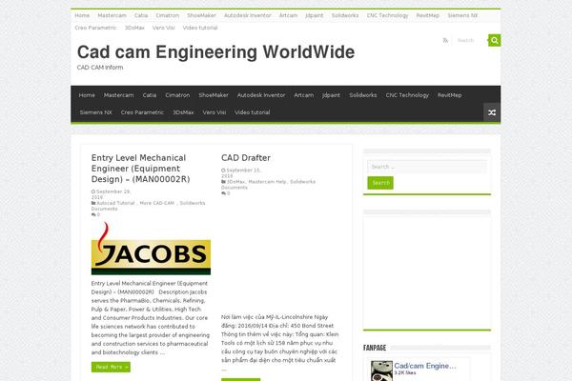Image resolution: width=572 pixels, height=381 pixels.
Task: Click the Cad cam Engineering WorldWide site title
Action: point(215,52)
